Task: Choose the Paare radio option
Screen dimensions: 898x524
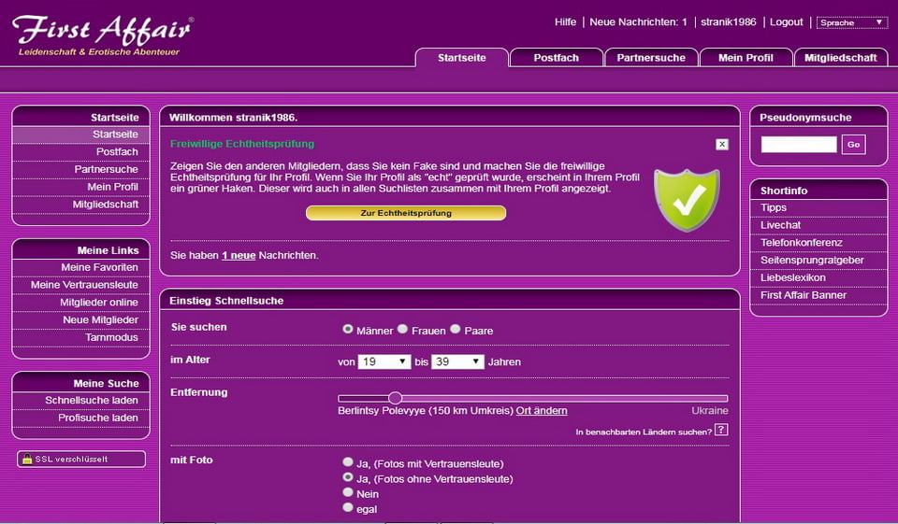Action: coord(456,330)
